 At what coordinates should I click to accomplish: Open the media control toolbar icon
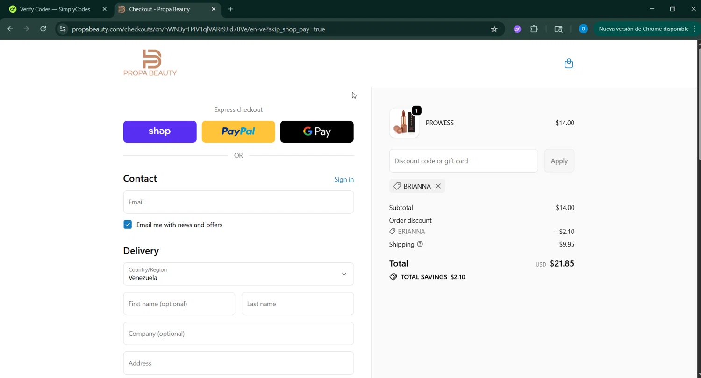click(558, 29)
